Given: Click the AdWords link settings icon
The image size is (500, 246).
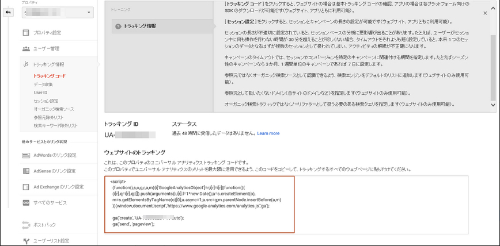Looking at the screenshot, I should click(26, 155).
